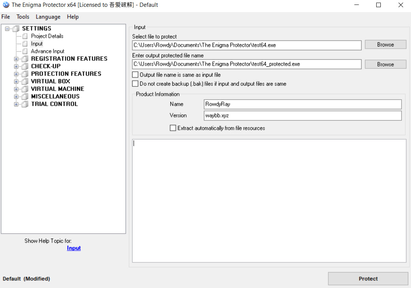Check Do not create backup files option
This screenshot has width=411, height=288.
pos(135,84)
